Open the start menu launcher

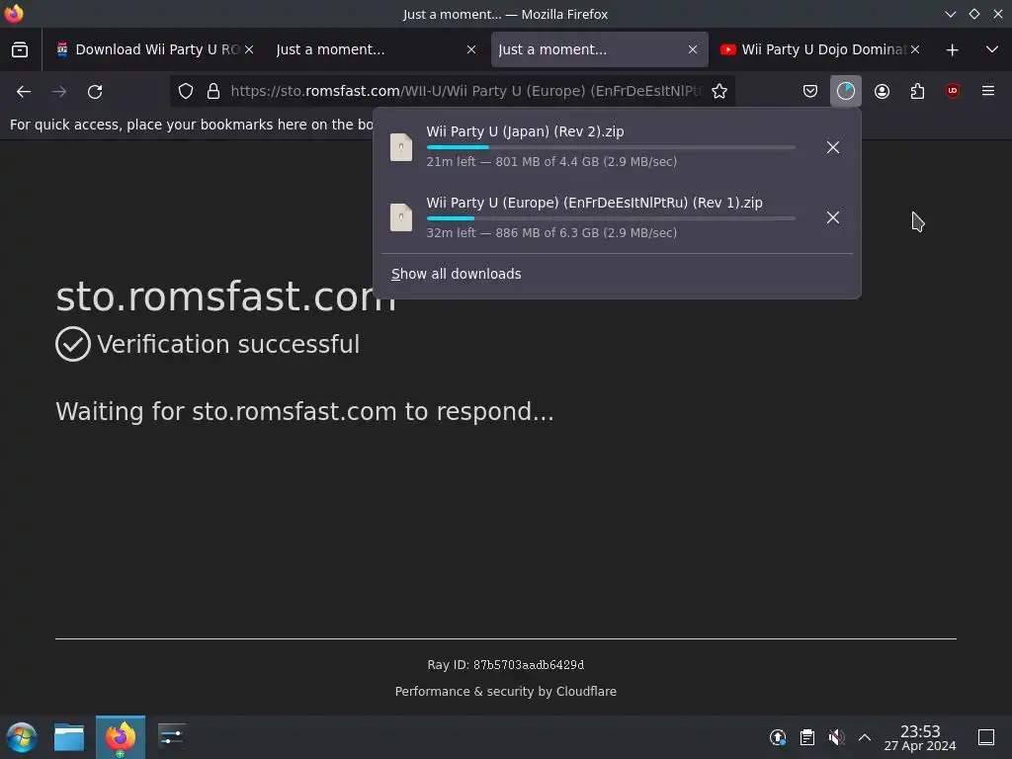point(21,737)
